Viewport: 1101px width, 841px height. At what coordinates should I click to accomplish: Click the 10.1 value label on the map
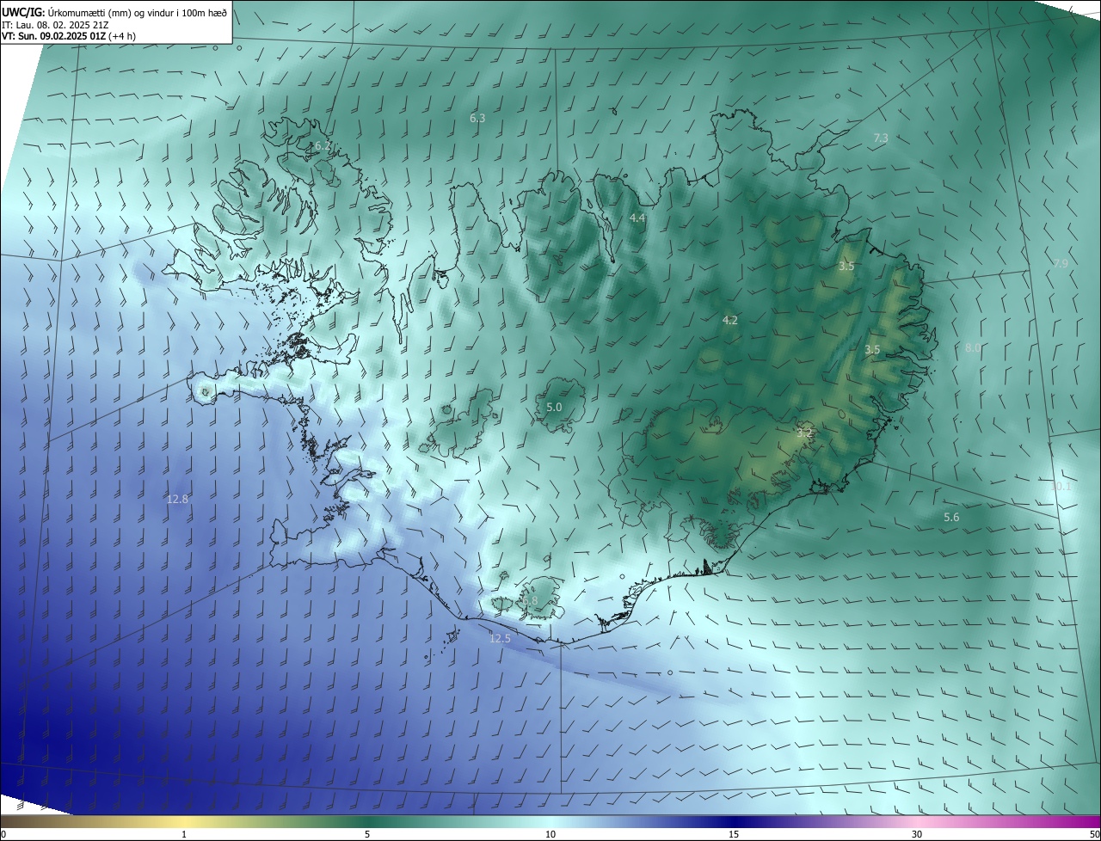click(1061, 487)
